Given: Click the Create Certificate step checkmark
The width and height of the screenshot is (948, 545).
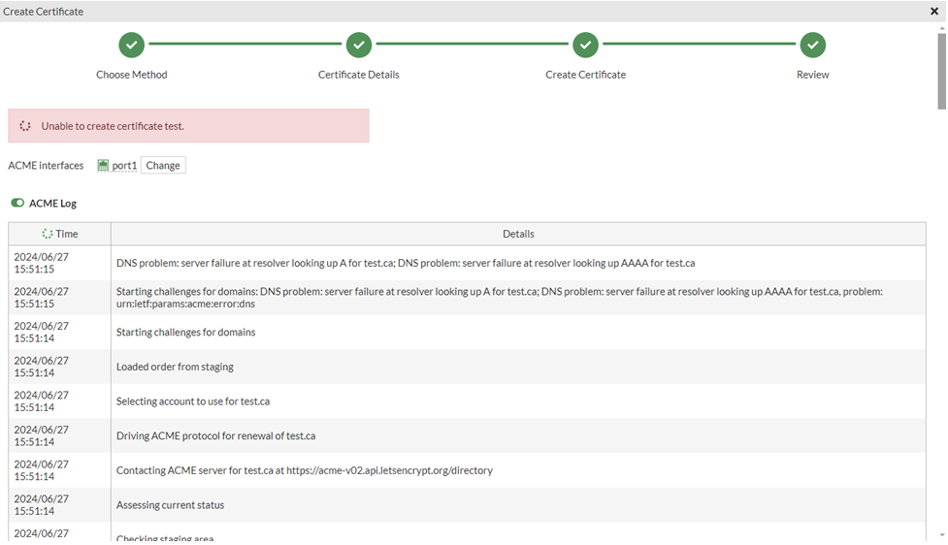Looking at the screenshot, I should (585, 45).
